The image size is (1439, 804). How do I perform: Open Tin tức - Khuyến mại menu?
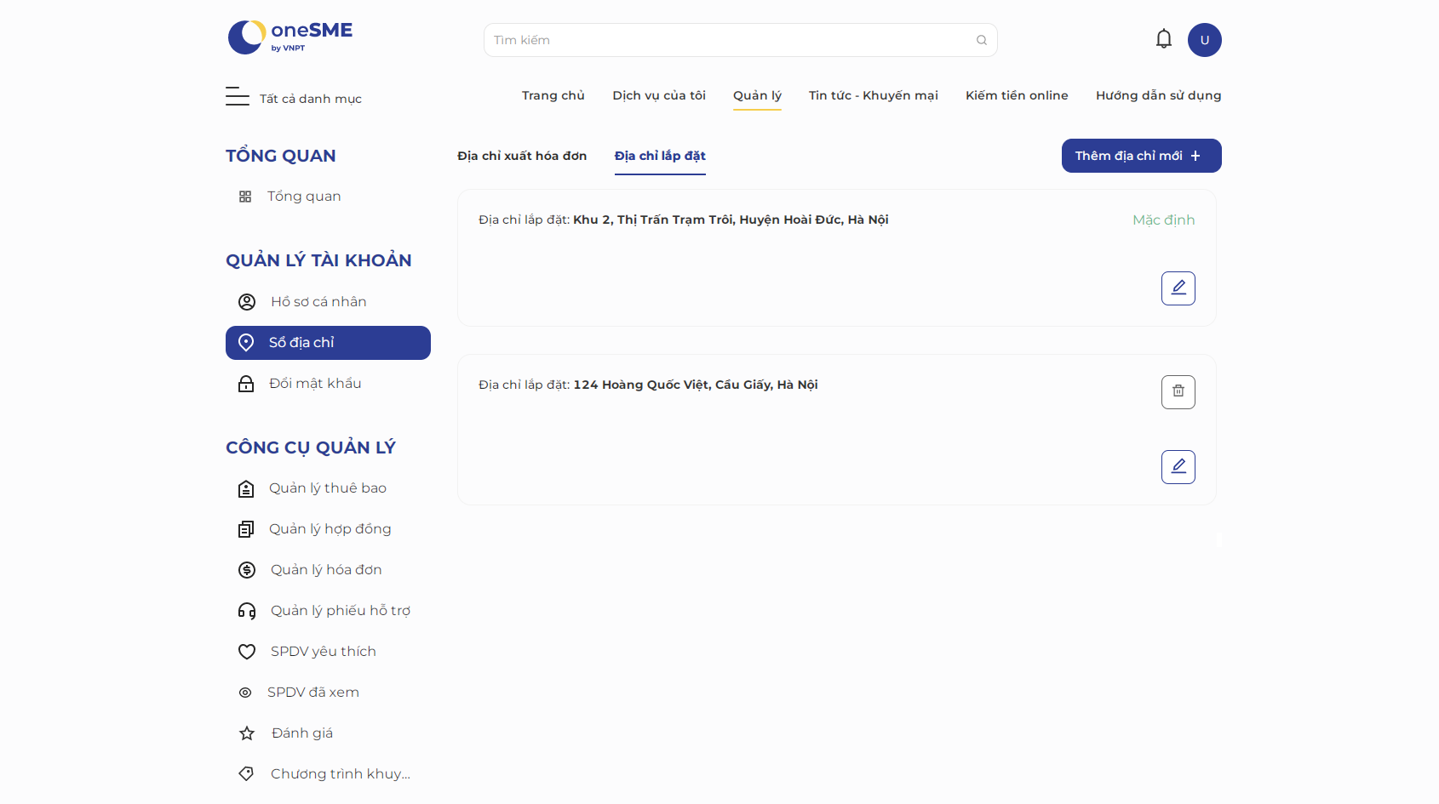(x=874, y=95)
